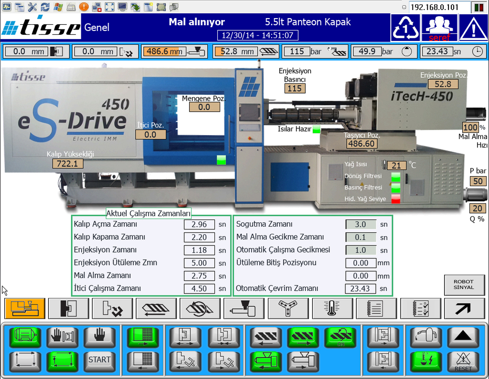Screen dimensions: 489x379
Task: Open the warning triangle alarms icon
Action: [x=473, y=27]
